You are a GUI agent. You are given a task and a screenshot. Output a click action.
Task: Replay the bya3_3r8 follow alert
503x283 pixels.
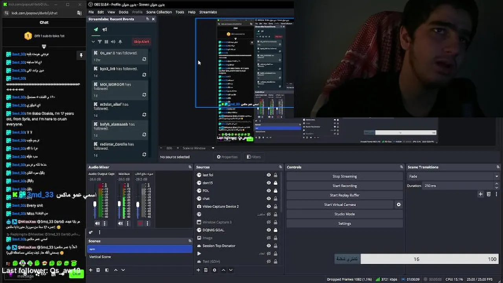click(x=144, y=75)
